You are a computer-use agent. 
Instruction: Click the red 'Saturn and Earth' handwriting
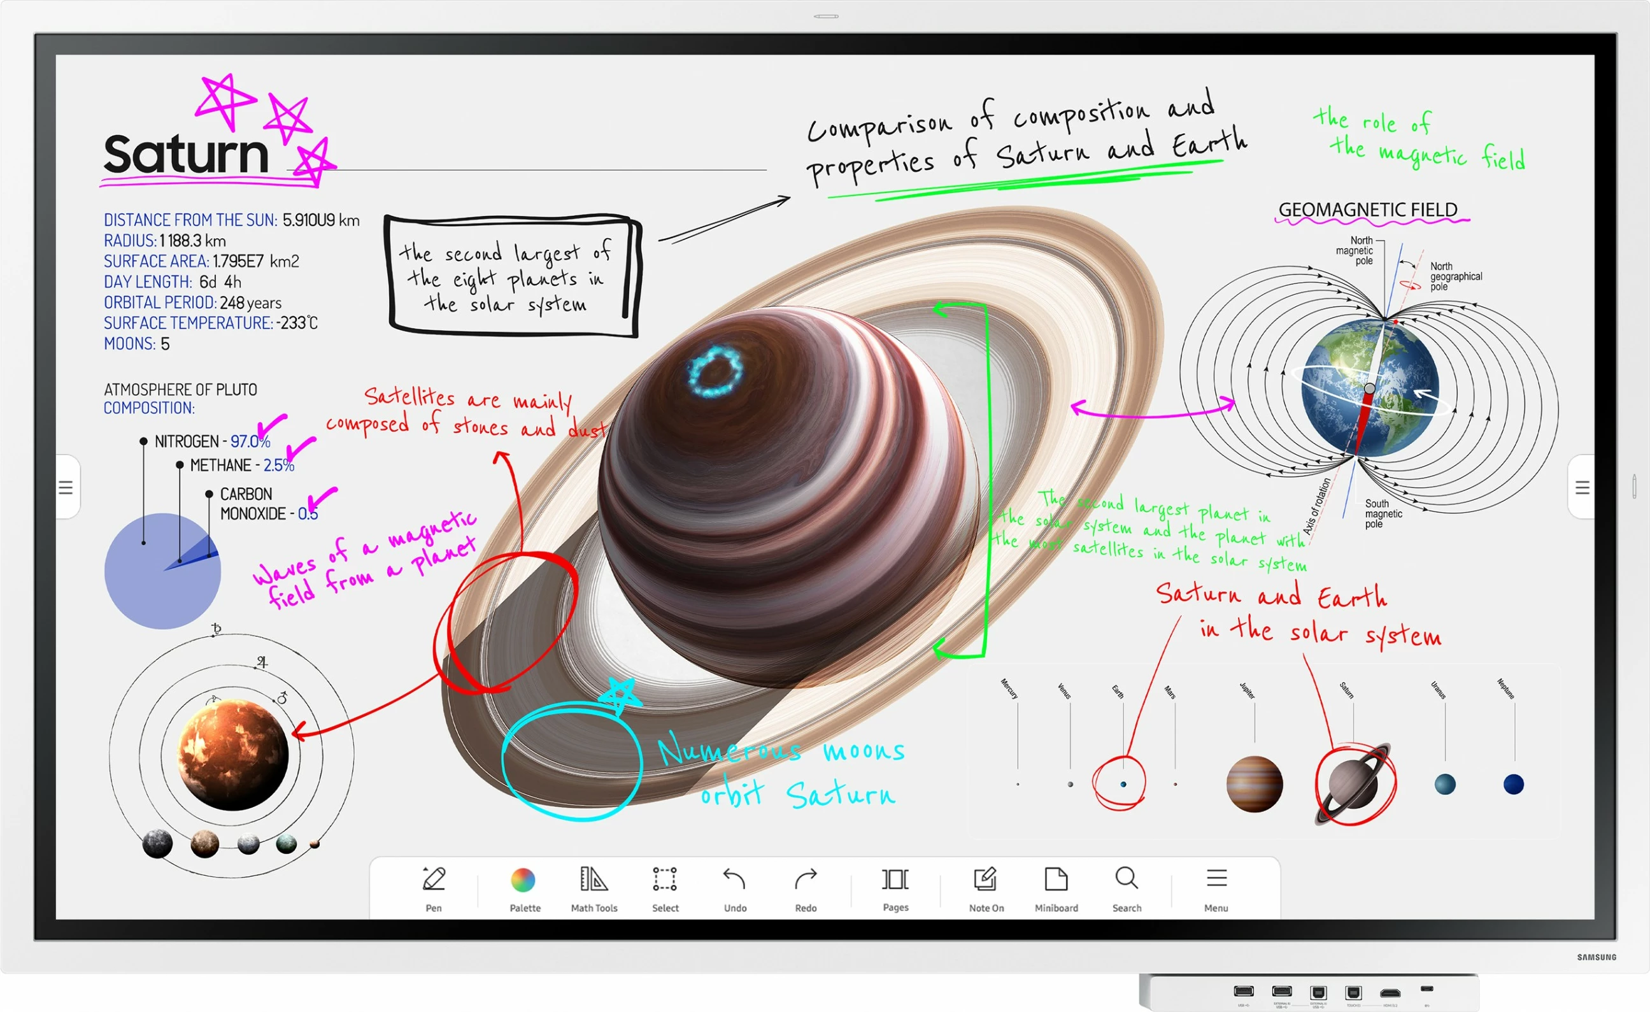[1298, 614]
